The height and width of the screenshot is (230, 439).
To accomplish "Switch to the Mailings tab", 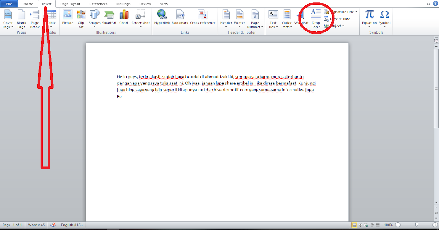I will [123, 4].
